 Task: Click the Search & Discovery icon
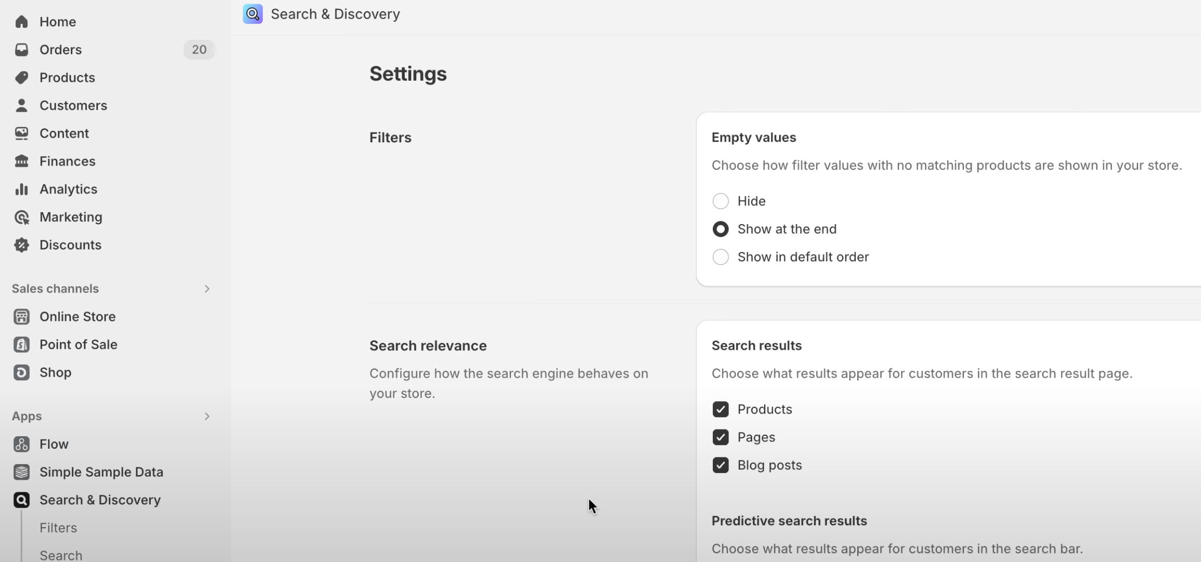(21, 500)
